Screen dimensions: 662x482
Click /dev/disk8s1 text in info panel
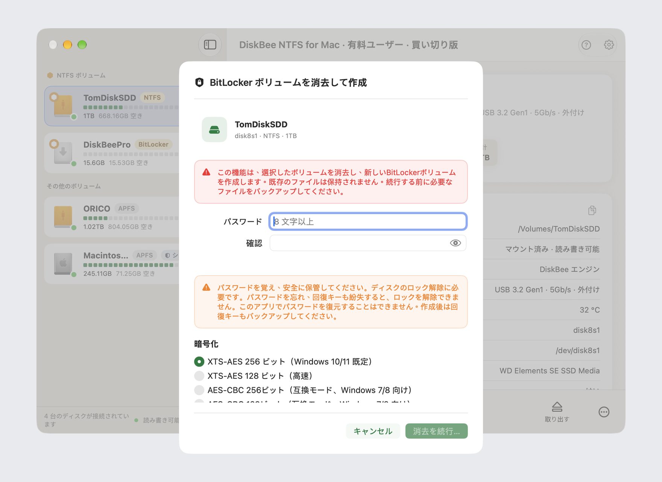point(578,350)
